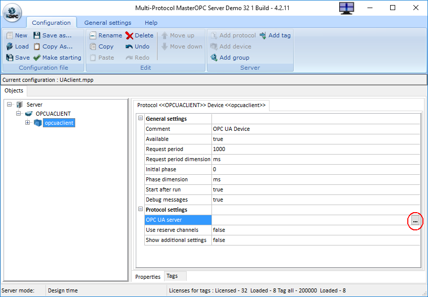The height and width of the screenshot is (297, 428).
Task: Open the Configuration ribbon tab
Action: point(51,23)
